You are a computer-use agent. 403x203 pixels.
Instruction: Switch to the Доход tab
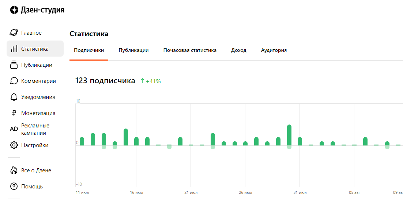tap(239, 50)
